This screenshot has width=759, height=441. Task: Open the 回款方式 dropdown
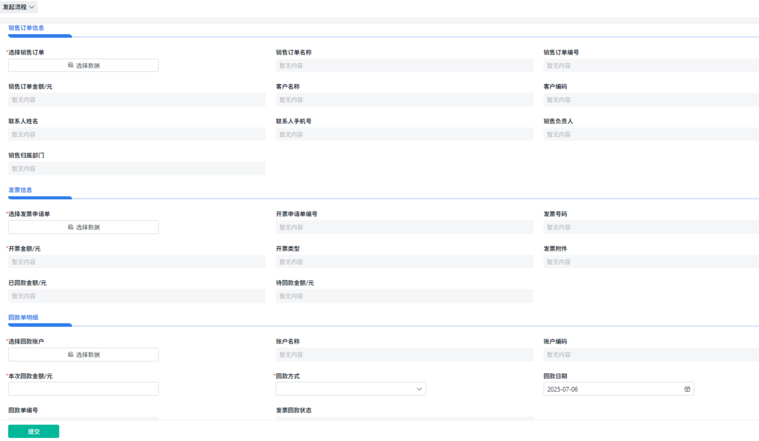(351, 389)
